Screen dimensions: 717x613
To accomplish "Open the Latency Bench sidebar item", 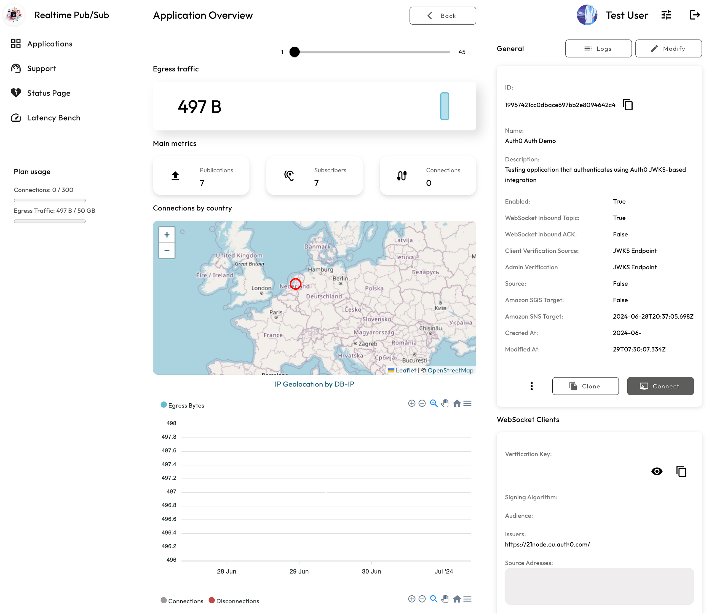I will [45, 118].
